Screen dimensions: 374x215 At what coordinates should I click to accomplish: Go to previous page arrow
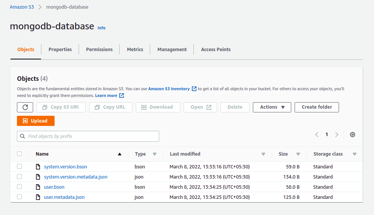click(x=317, y=135)
